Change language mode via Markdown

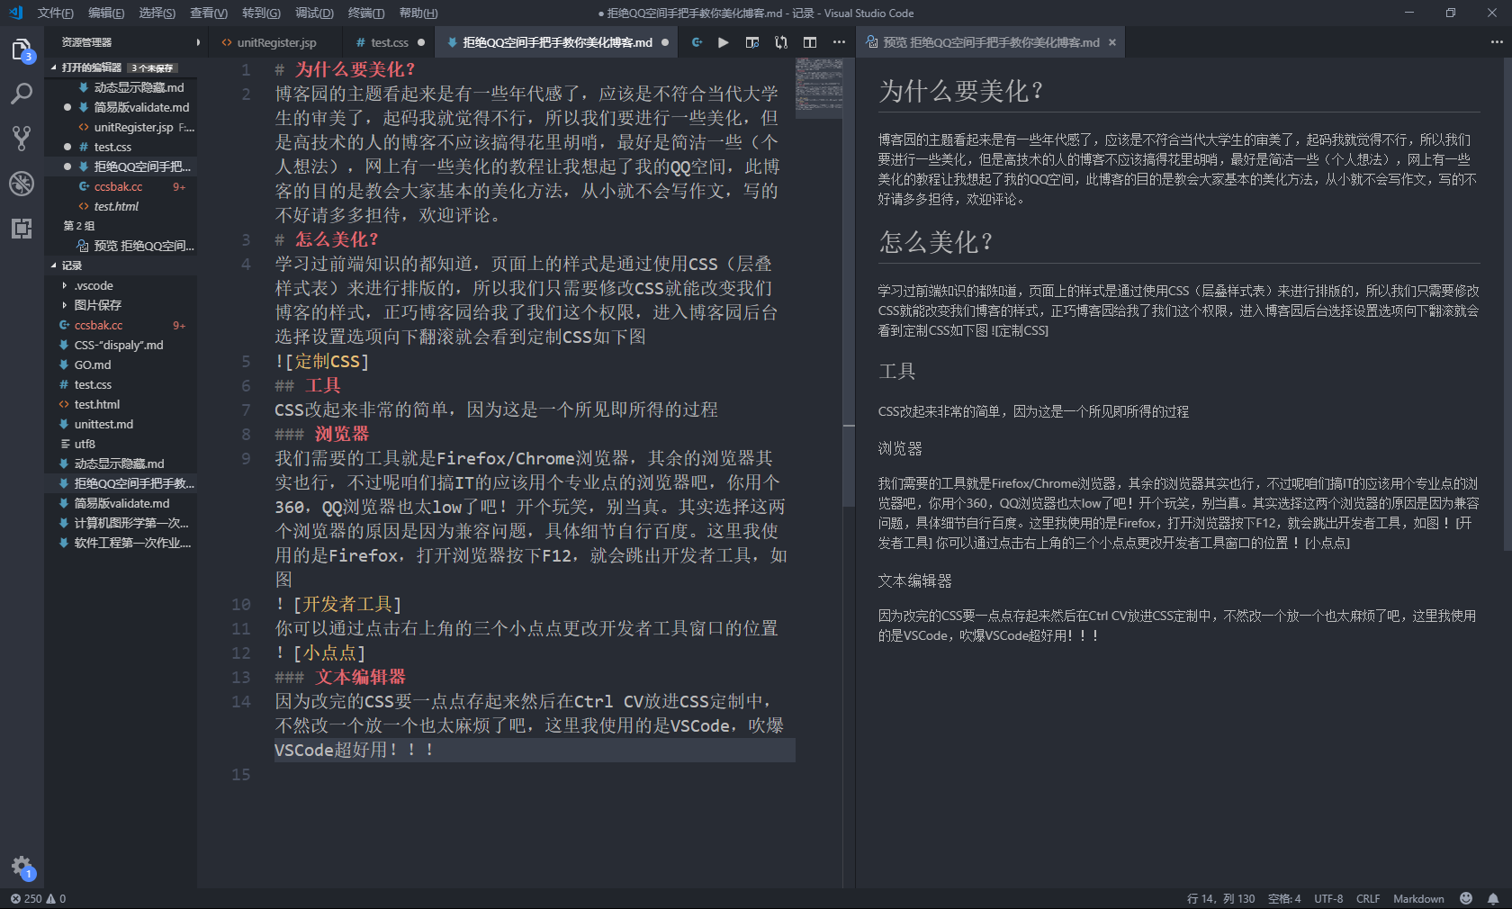(1418, 898)
